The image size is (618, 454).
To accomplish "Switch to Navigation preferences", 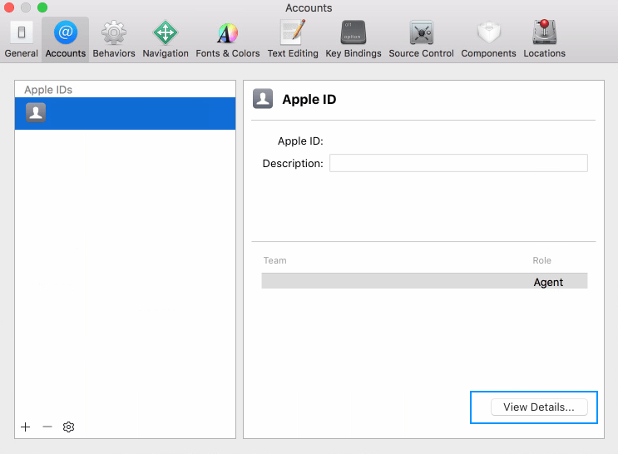I will 166,39.
